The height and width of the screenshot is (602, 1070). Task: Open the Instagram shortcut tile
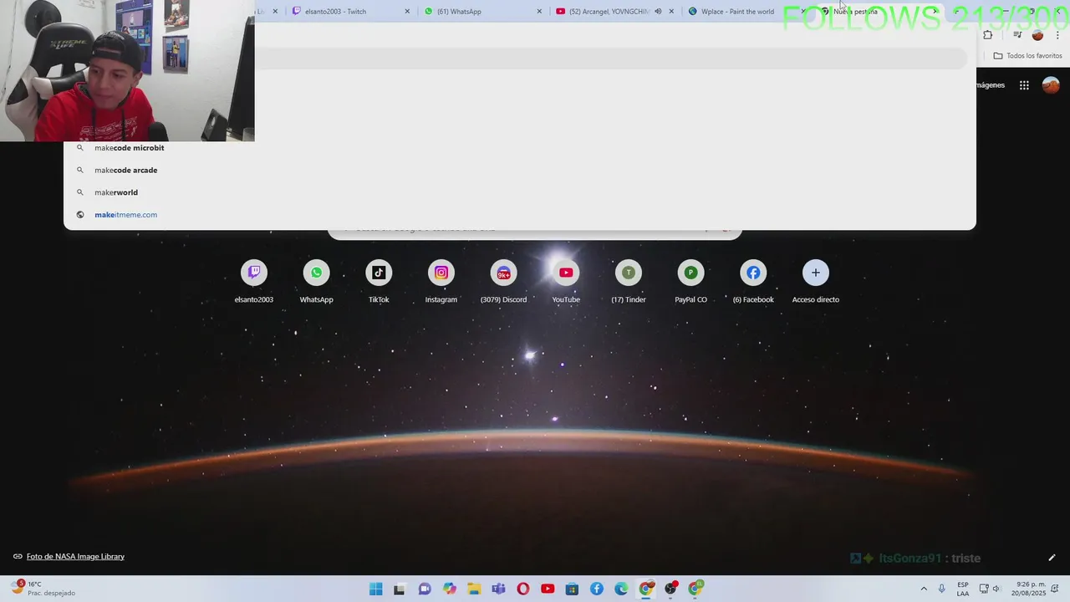pos(441,282)
